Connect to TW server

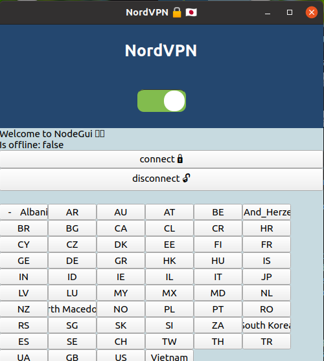click(x=170, y=342)
